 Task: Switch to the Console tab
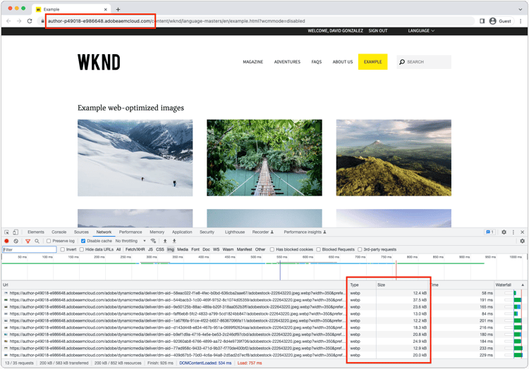[x=59, y=232]
